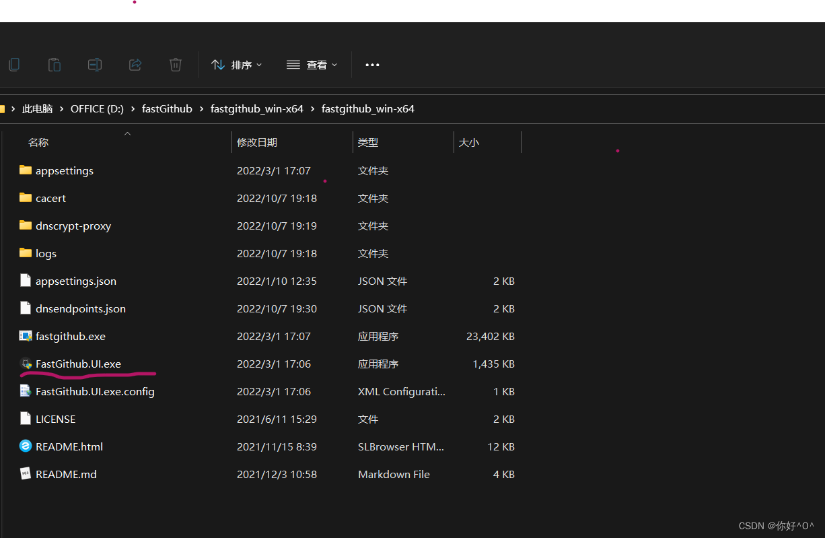Expand chevron before 此电脑 in breadcrumb
The image size is (825, 538).
point(14,108)
